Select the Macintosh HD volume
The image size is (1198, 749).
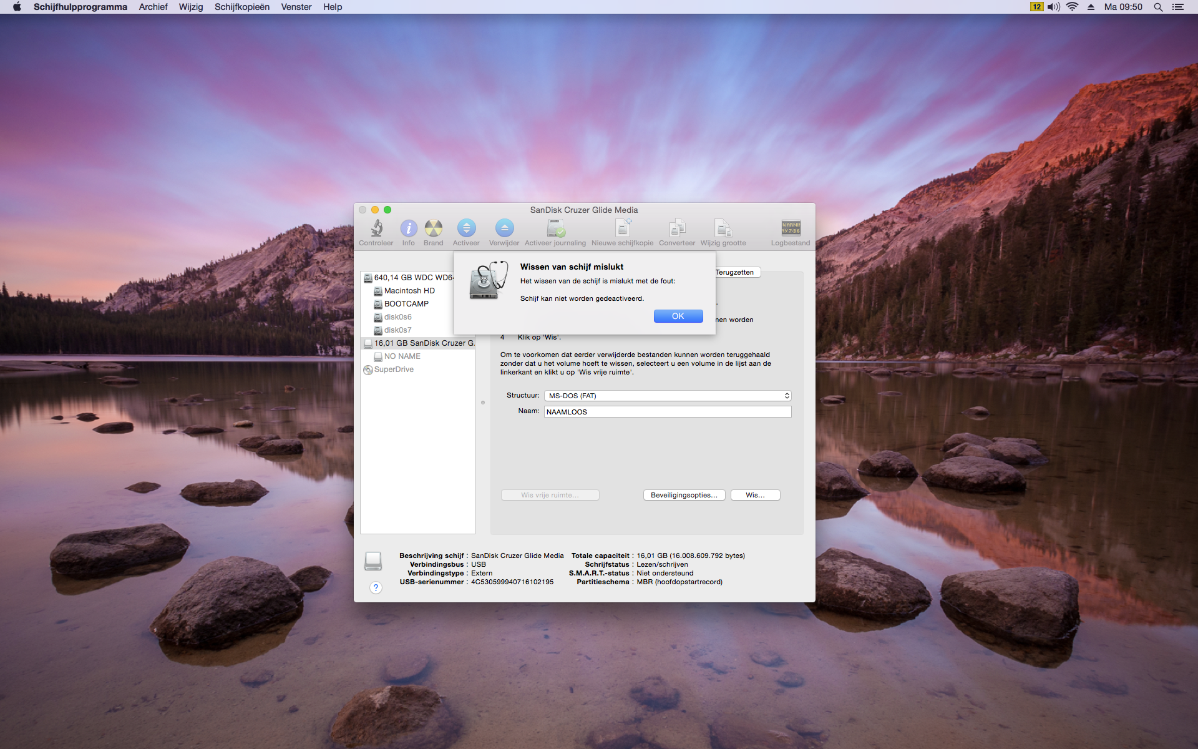pyautogui.click(x=409, y=291)
